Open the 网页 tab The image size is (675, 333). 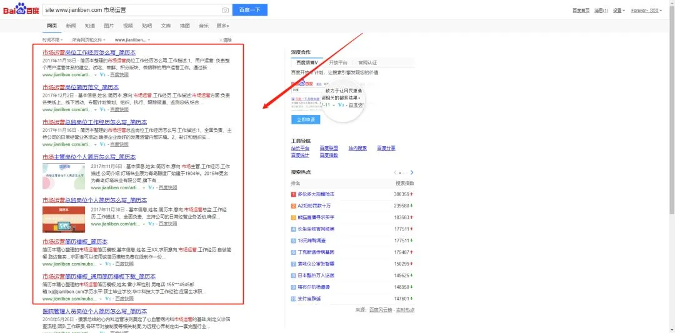pos(52,26)
